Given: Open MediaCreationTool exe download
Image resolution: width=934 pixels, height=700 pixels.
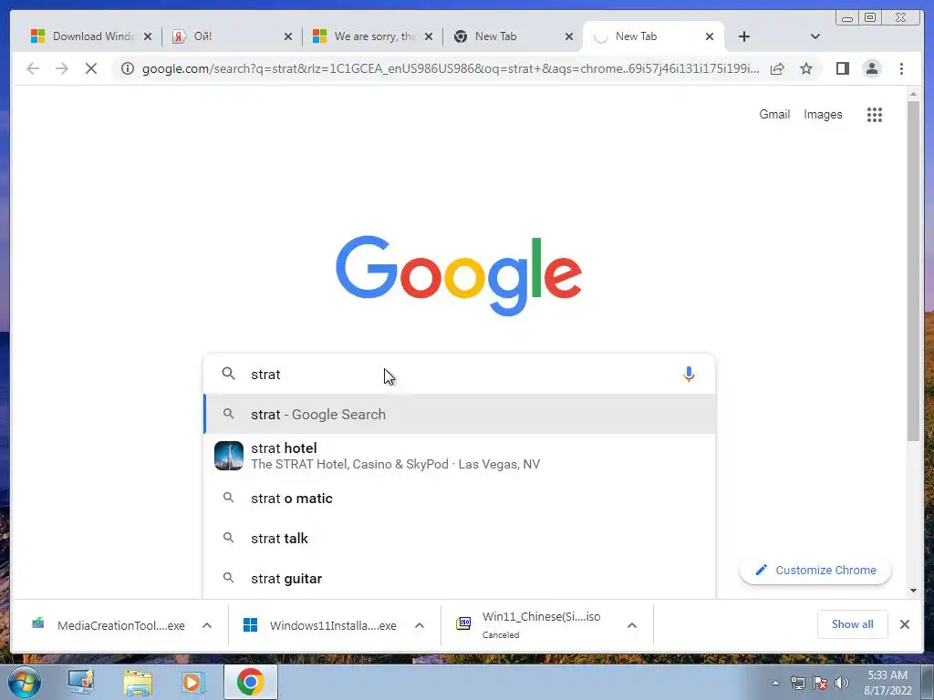Looking at the screenshot, I should coord(110,625).
